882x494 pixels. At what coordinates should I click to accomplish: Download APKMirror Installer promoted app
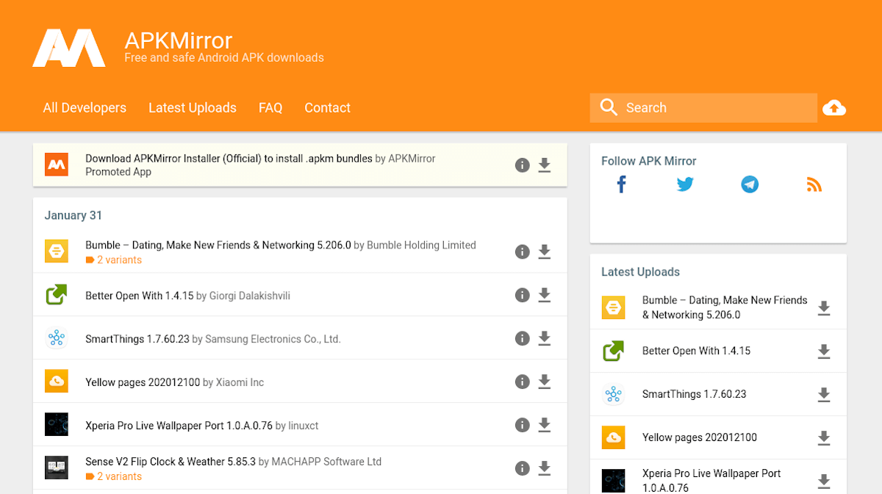coord(545,165)
